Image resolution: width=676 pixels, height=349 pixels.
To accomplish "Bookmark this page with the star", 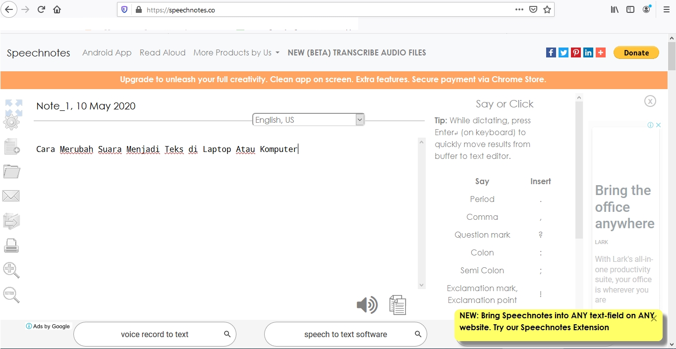I will click(x=547, y=9).
